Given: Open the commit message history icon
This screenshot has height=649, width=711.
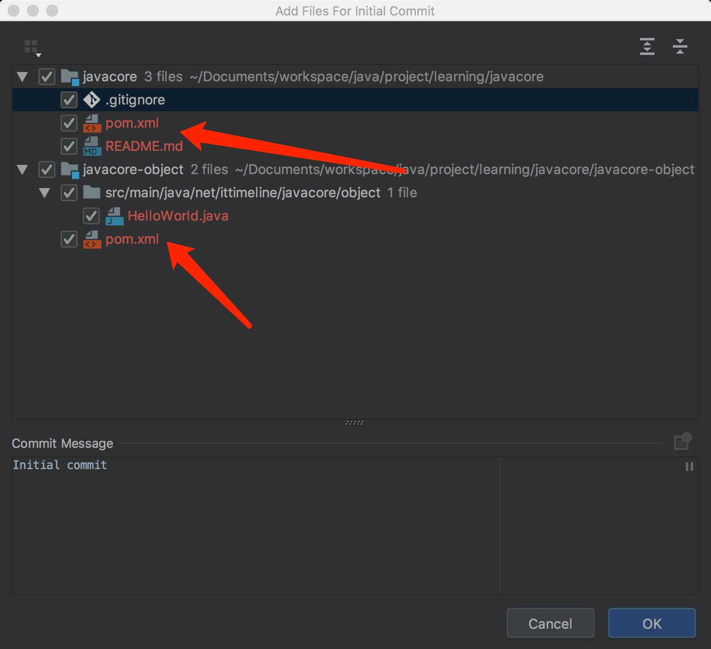Looking at the screenshot, I should (x=683, y=442).
